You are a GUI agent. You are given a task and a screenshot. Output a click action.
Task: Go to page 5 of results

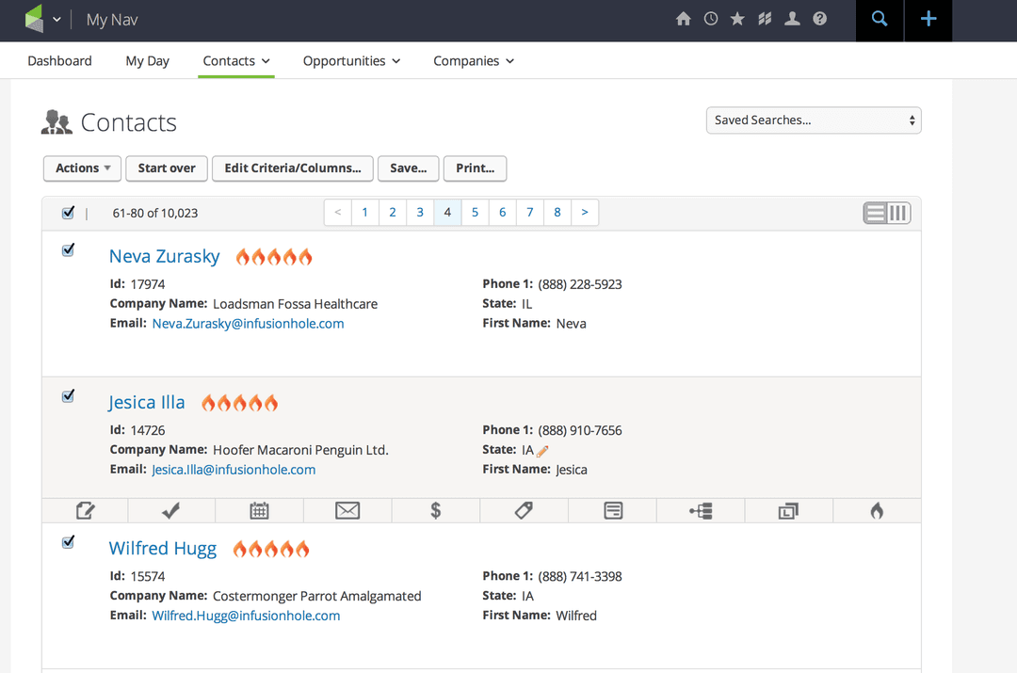tap(475, 213)
